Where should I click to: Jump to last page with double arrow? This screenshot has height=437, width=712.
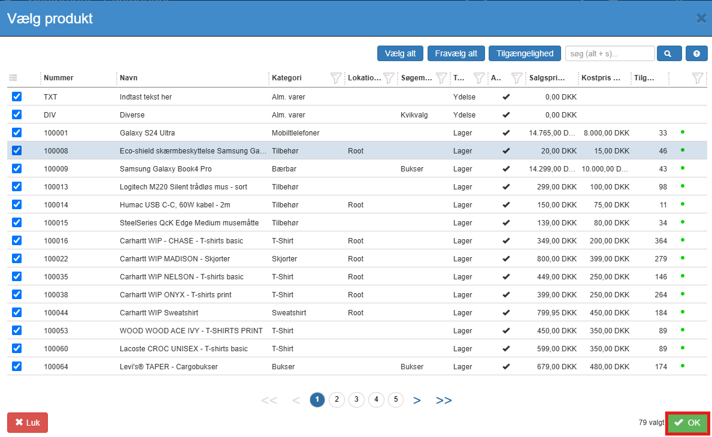click(x=444, y=400)
